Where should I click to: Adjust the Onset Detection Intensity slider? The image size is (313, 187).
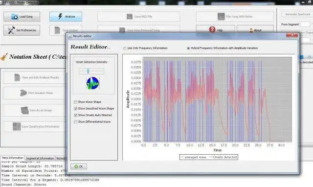[88, 71]
